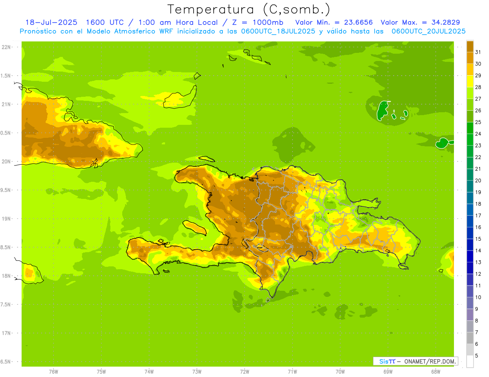This screenshot has height=377, width=489.
Task: Click the top brown swatch above 31
Action: click(470, 46)
